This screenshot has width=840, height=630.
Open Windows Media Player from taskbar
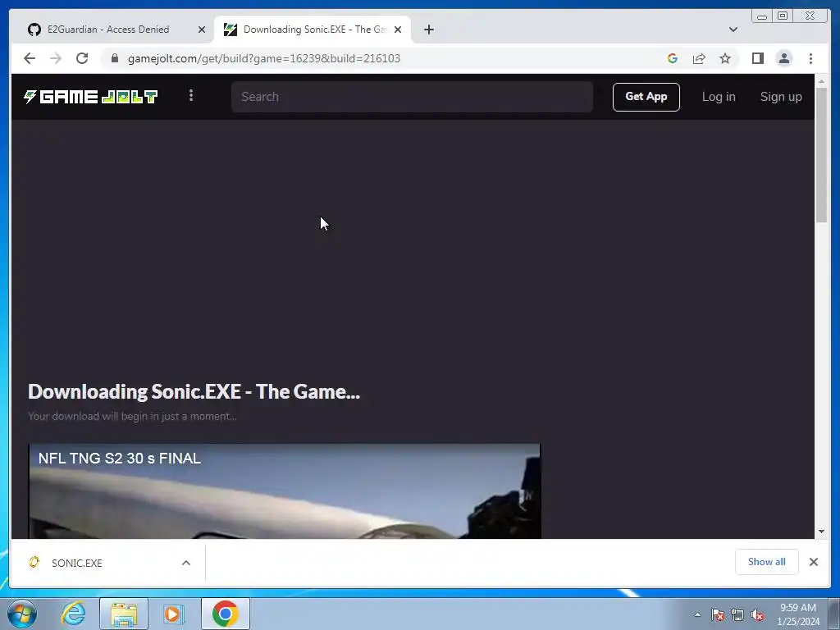(x=174, y=614)
